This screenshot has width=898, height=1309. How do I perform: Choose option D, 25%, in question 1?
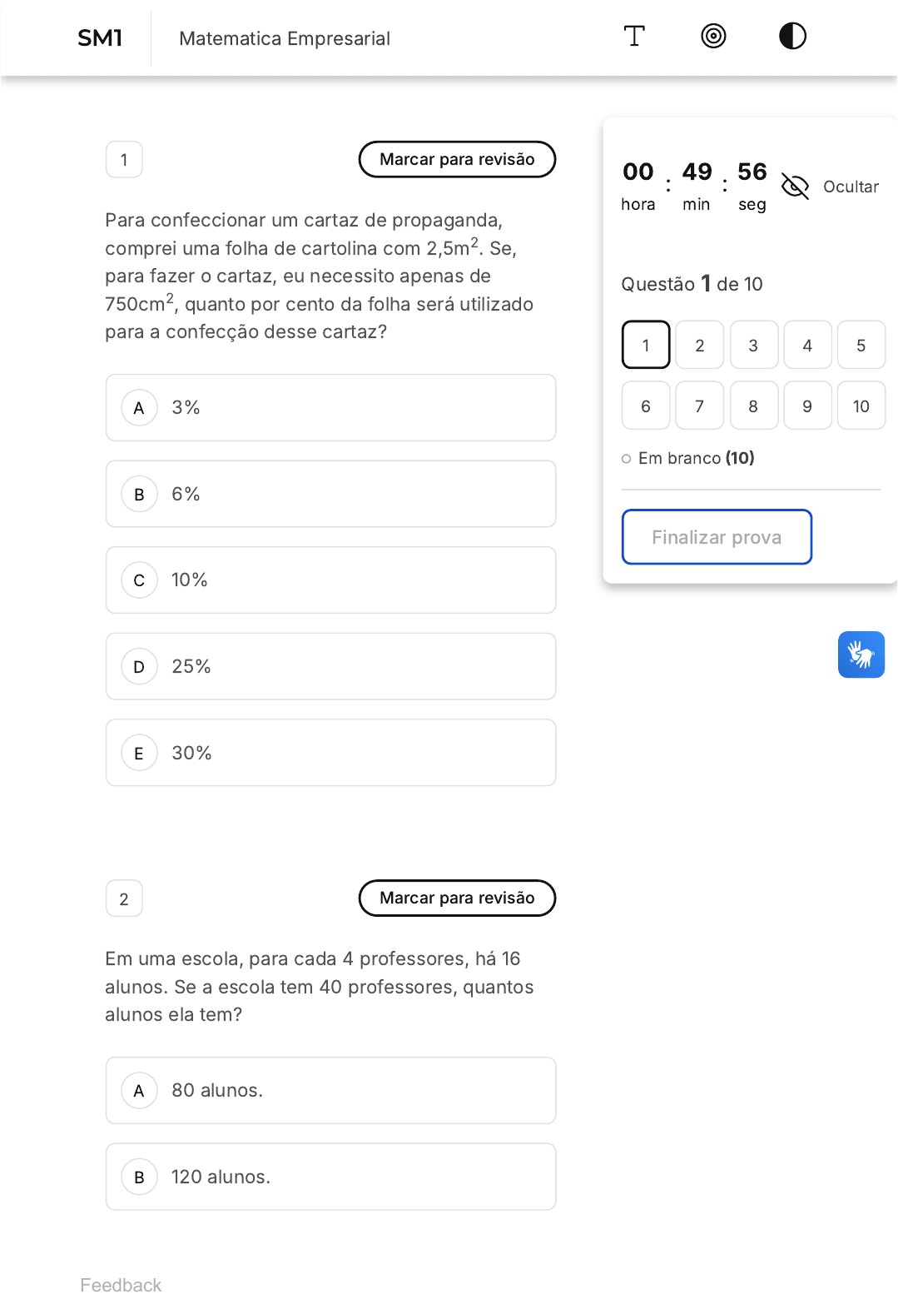click(x=330, y=667)
